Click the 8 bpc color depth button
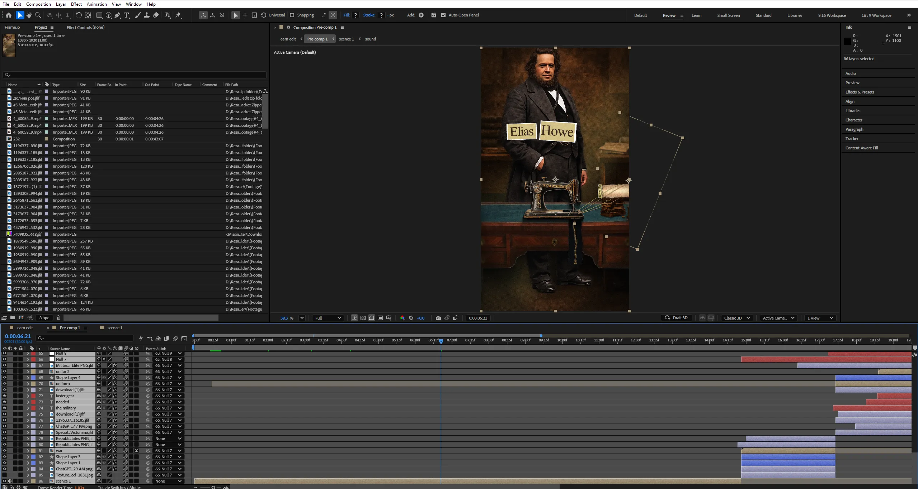 pos(44,317)
